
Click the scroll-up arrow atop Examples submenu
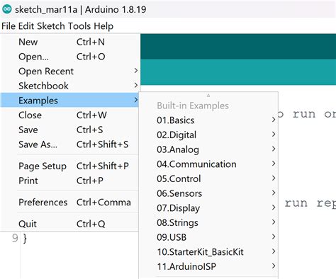[208, 96]
